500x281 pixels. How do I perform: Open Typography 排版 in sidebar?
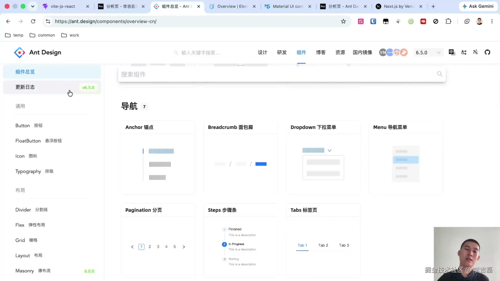pyautogui.click(x=52, y=171)
